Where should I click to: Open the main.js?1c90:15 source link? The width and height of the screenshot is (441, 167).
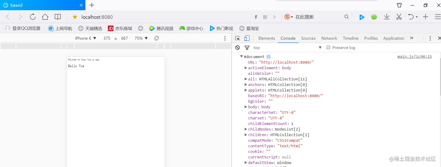[414, 57]
